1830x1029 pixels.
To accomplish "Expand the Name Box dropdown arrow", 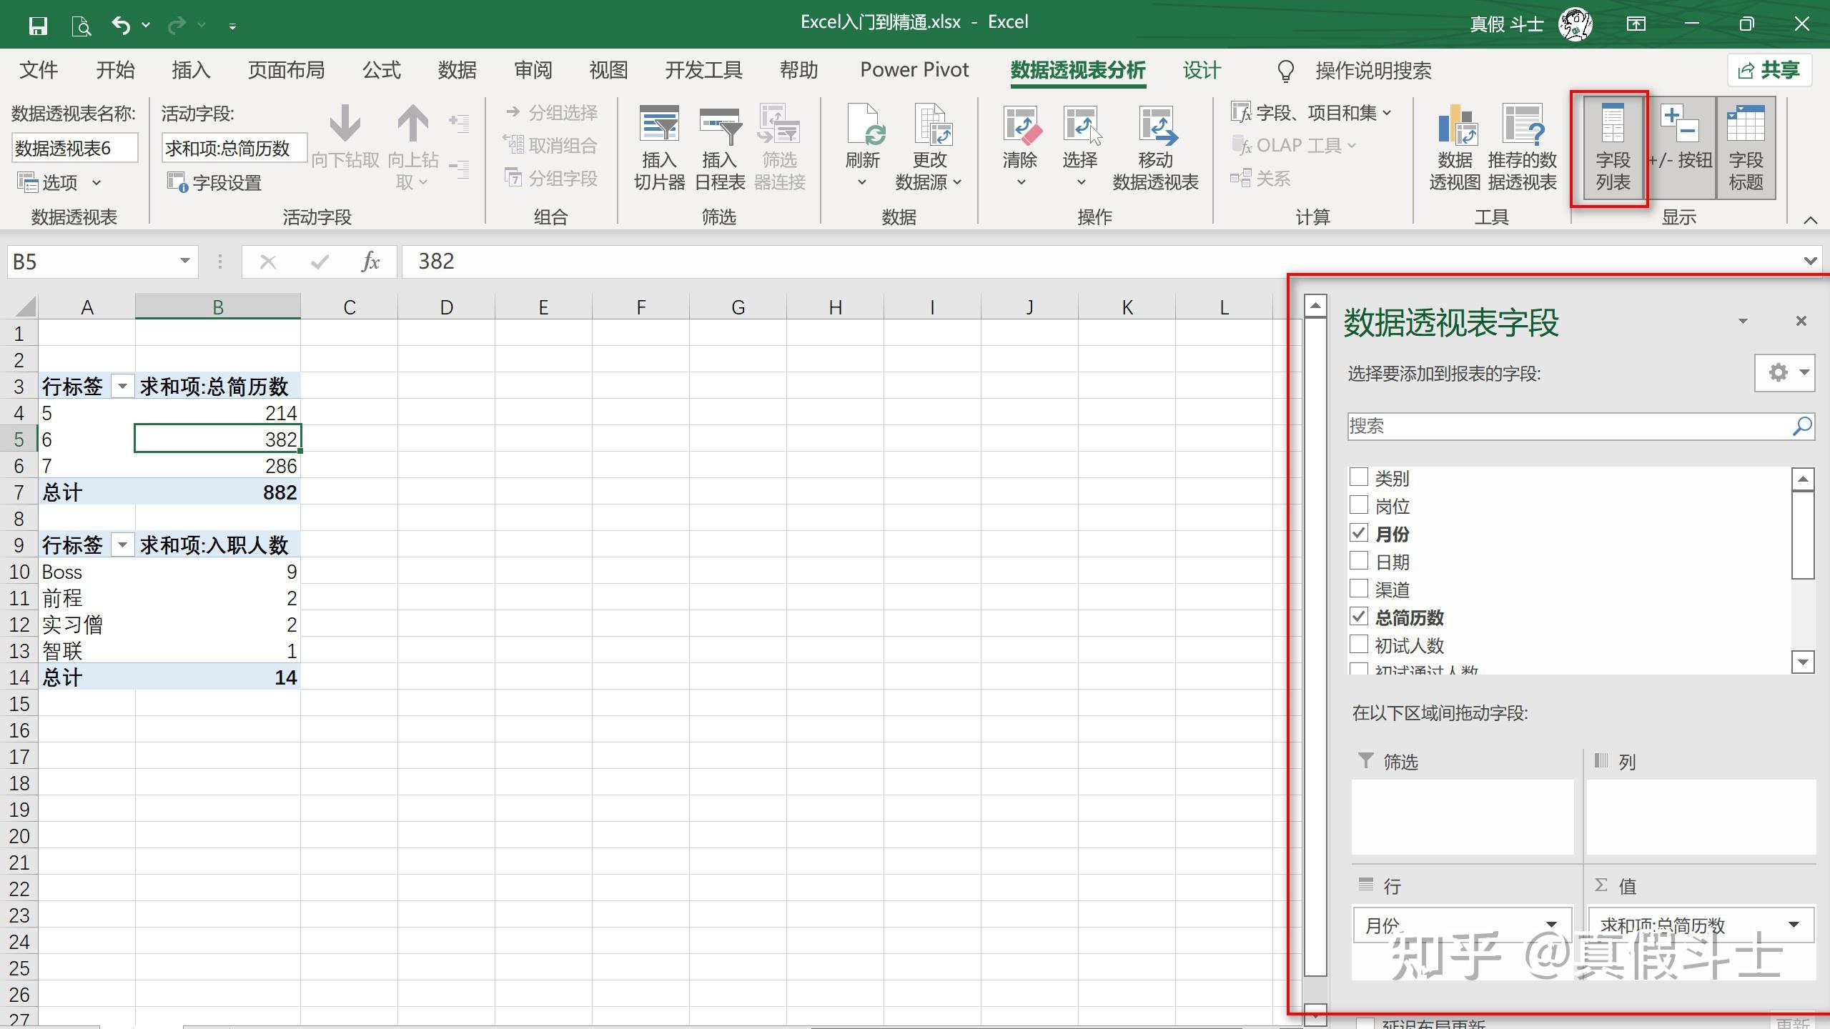I will 184,261.
